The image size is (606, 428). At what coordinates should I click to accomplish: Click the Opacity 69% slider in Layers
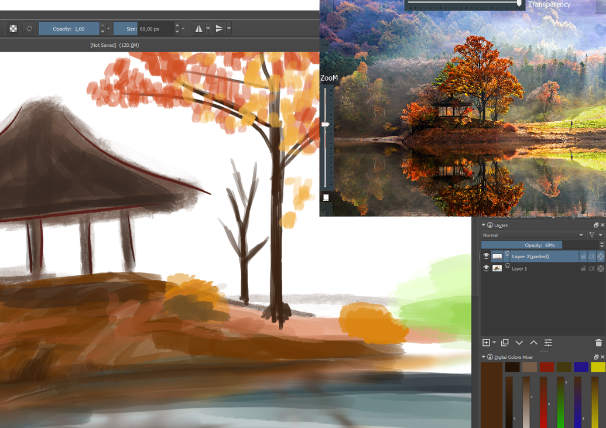coord(521,245)
